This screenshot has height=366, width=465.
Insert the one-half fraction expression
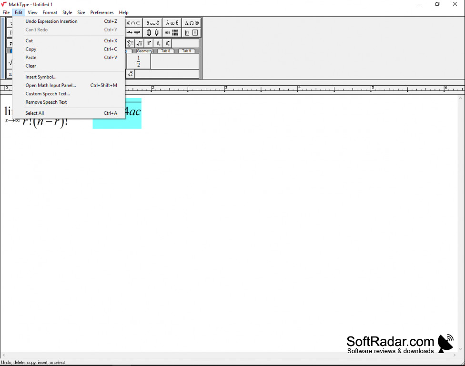(139, 61)
